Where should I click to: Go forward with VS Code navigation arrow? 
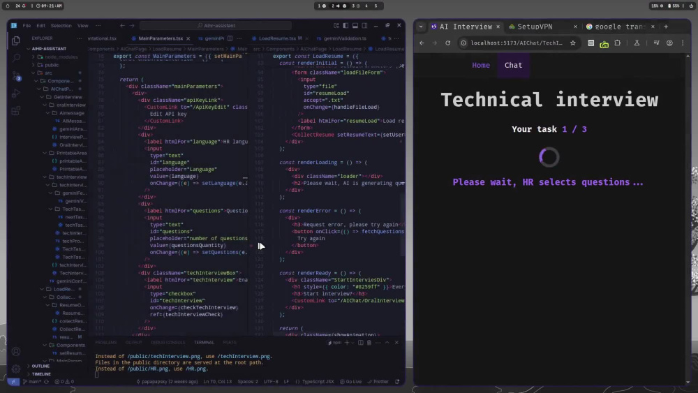point(132,25)
